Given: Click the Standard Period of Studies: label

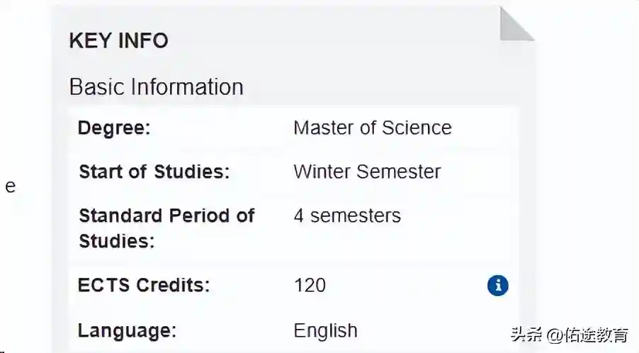Looking at the screenshot, I should click(x=166, y=228).
